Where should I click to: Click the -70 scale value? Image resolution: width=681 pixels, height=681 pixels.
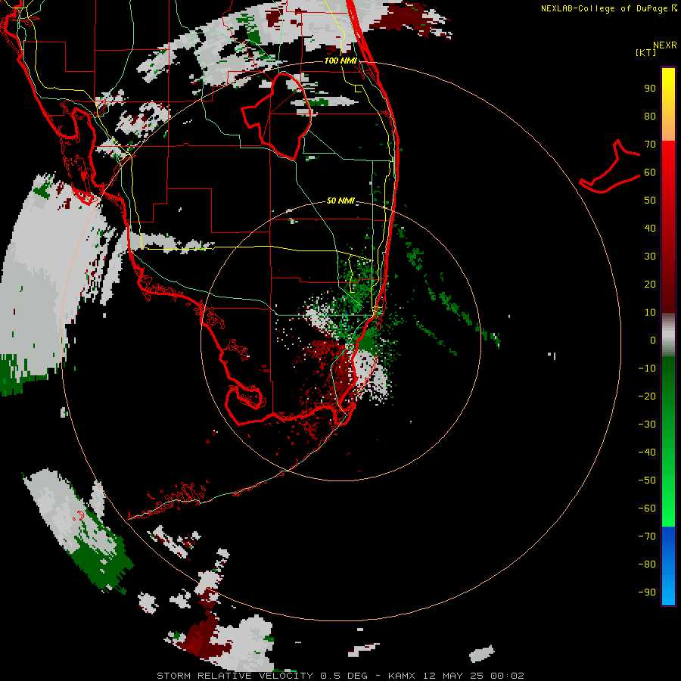(647, 536)
